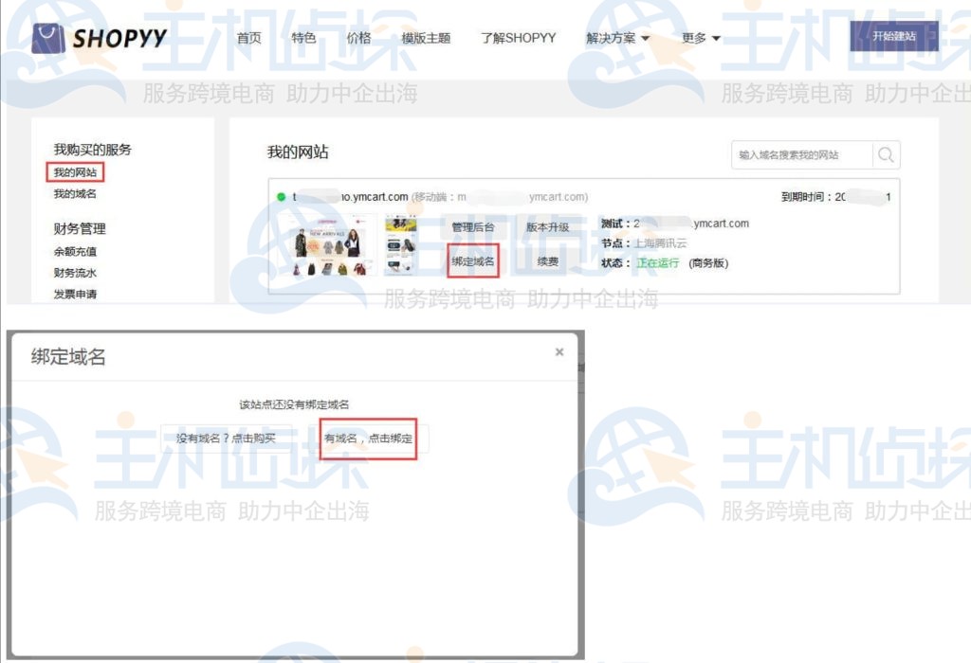Click the 绑定域名 button

(x=473, y=261)
